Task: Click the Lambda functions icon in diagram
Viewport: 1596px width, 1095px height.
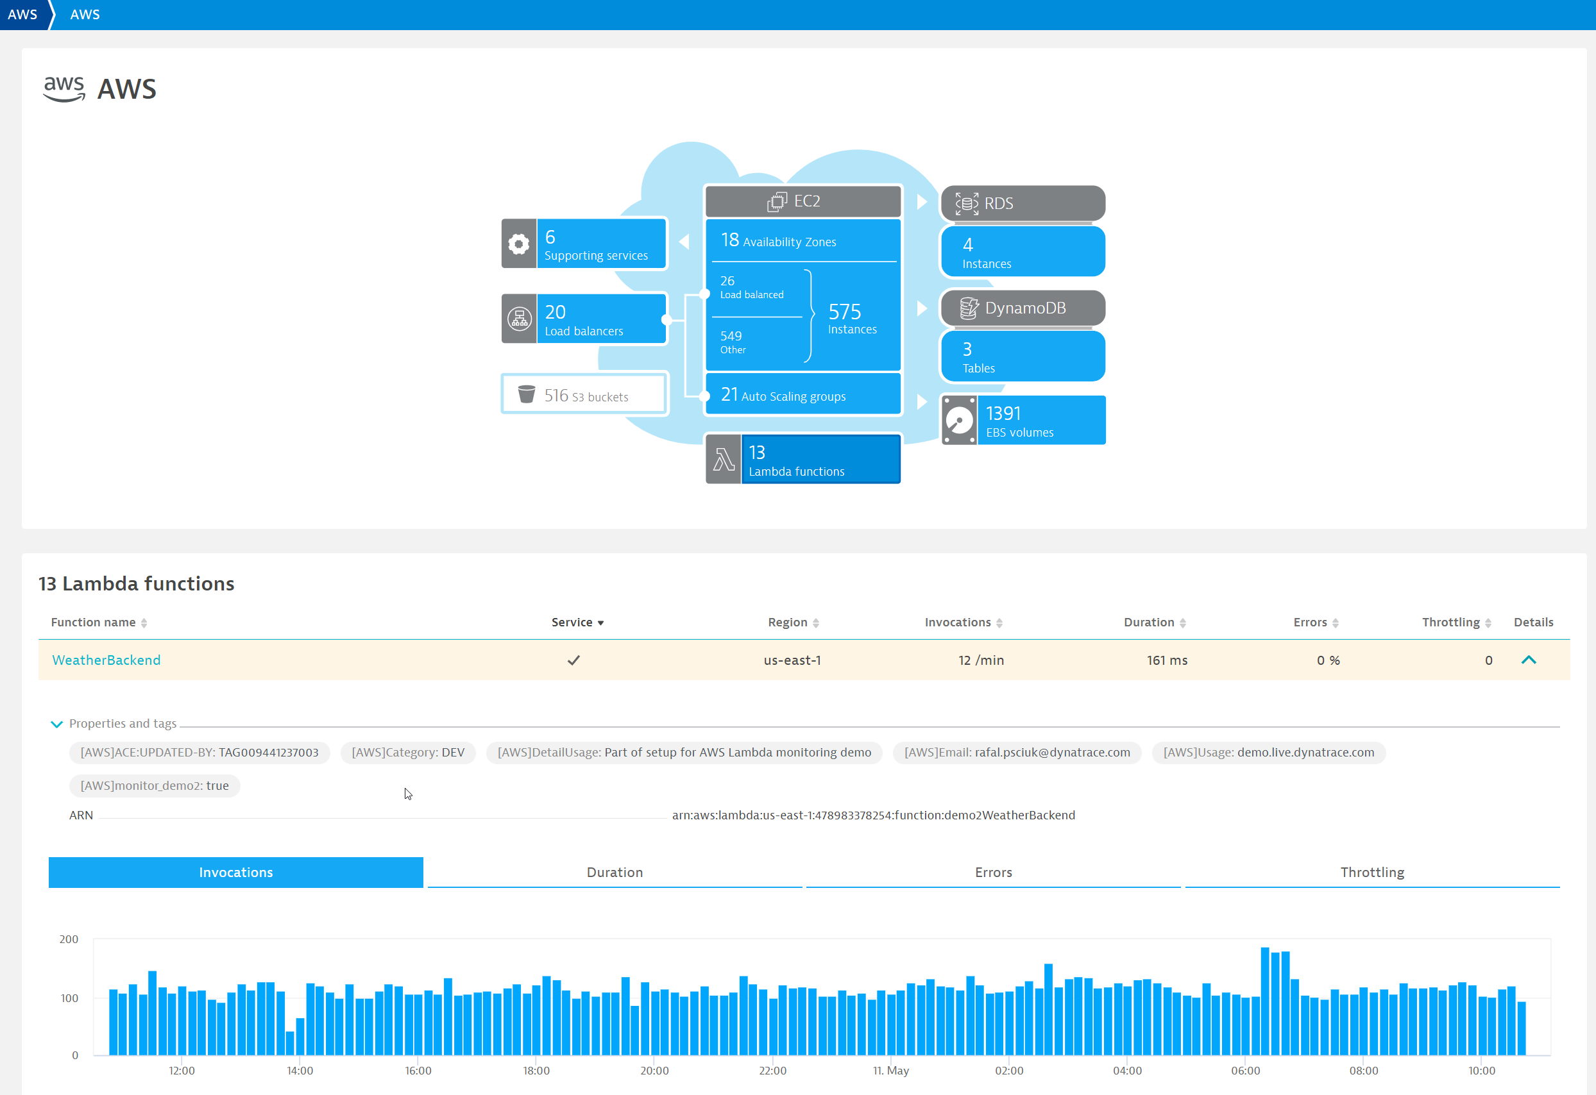Action: coord(724,458)
